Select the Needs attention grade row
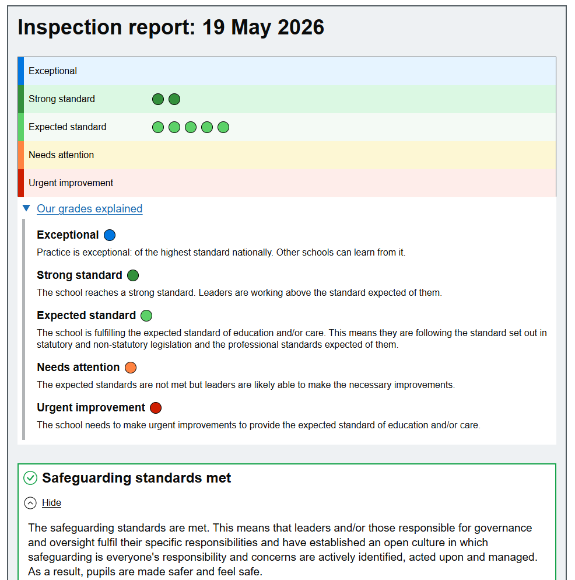The height and width of the screenshot is (580, 575). pos(287,155)
